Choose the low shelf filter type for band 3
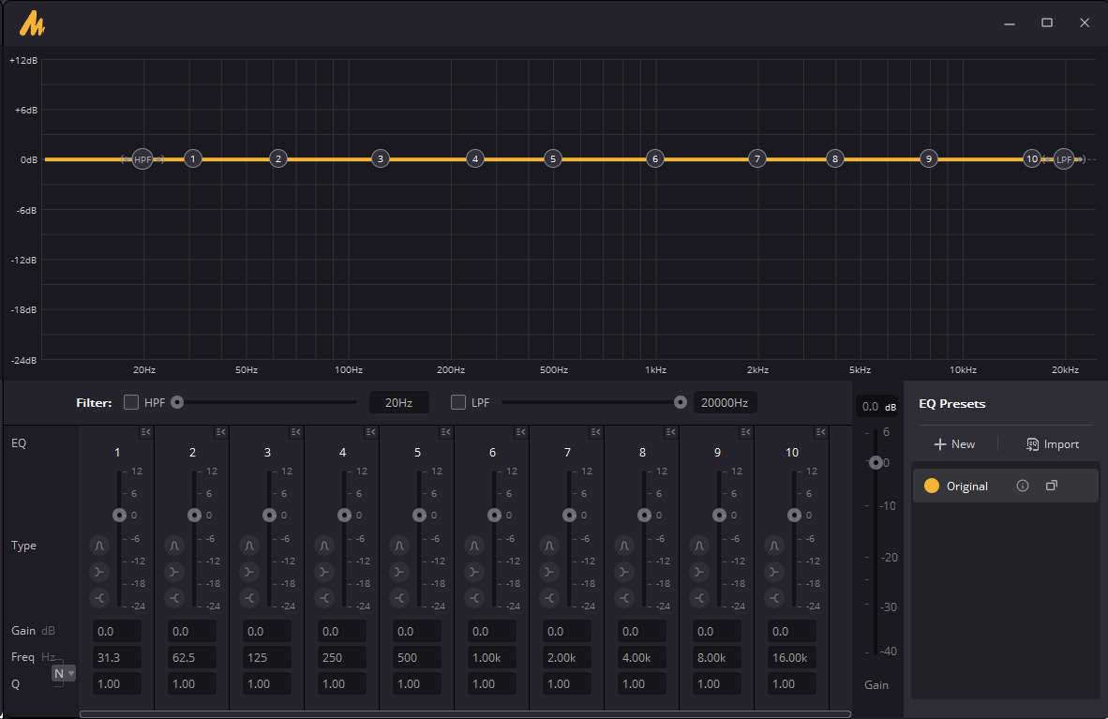The height and width of the screenshot is (719, 1108). click(x=249, y=572)
